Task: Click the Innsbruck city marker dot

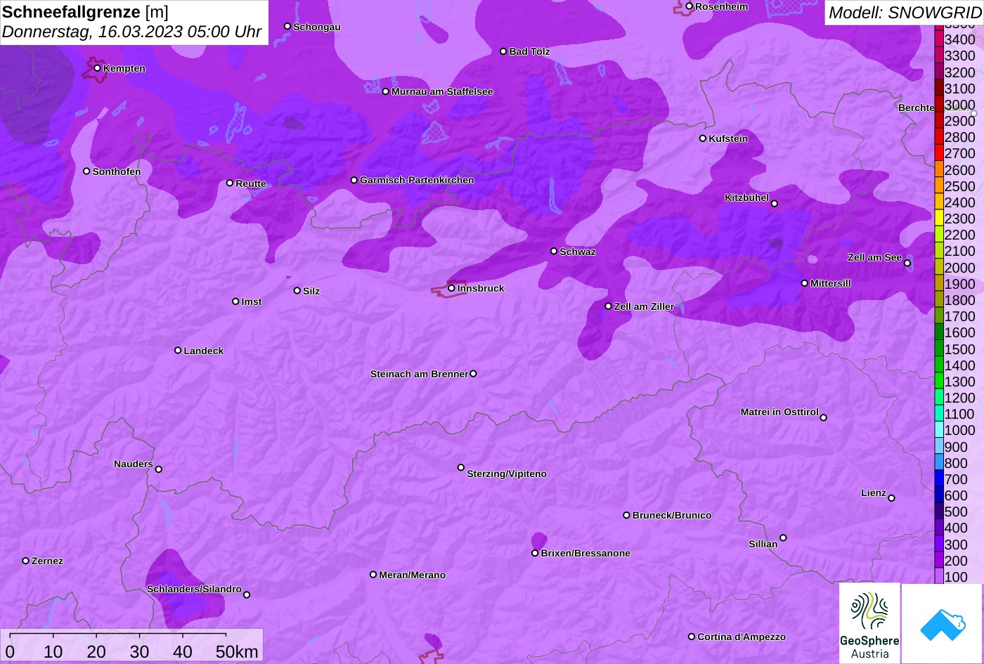Action: [x=451, y=288]
